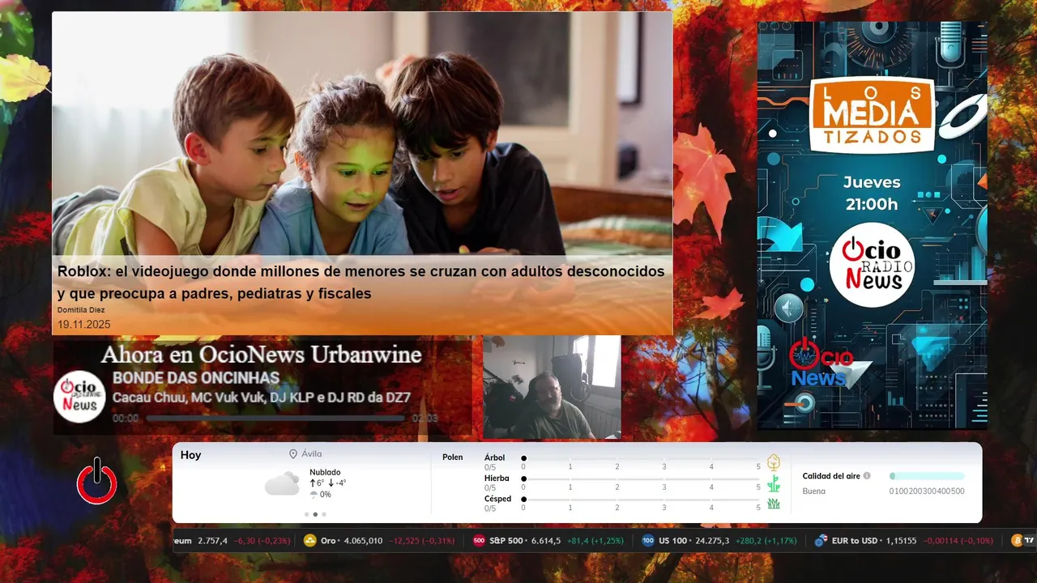
Task: Select the last weather carousel dot
Action: [324, 514]
